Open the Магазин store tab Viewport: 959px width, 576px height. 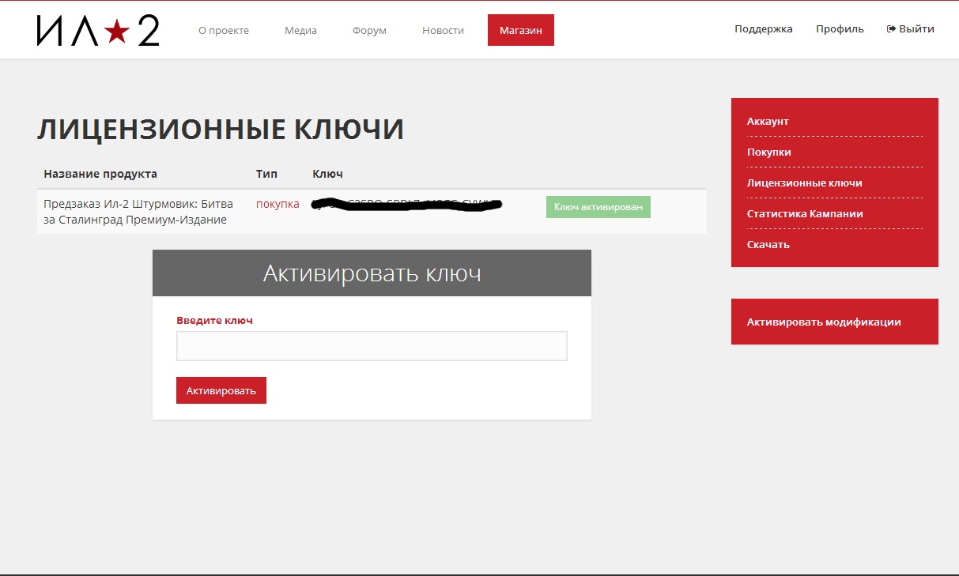(521, 30)
